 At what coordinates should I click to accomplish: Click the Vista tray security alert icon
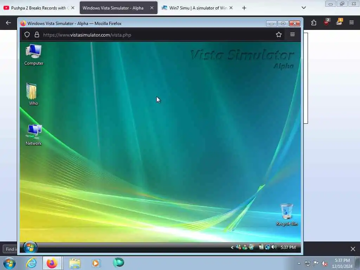(x=238, y=247)
